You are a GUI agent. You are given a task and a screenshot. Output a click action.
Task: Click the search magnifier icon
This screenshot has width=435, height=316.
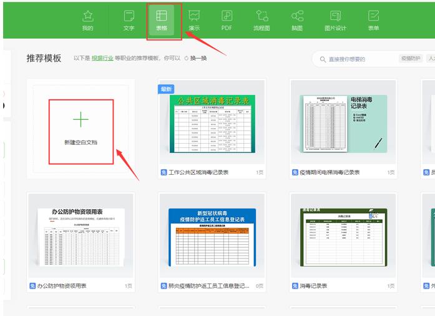323,59
